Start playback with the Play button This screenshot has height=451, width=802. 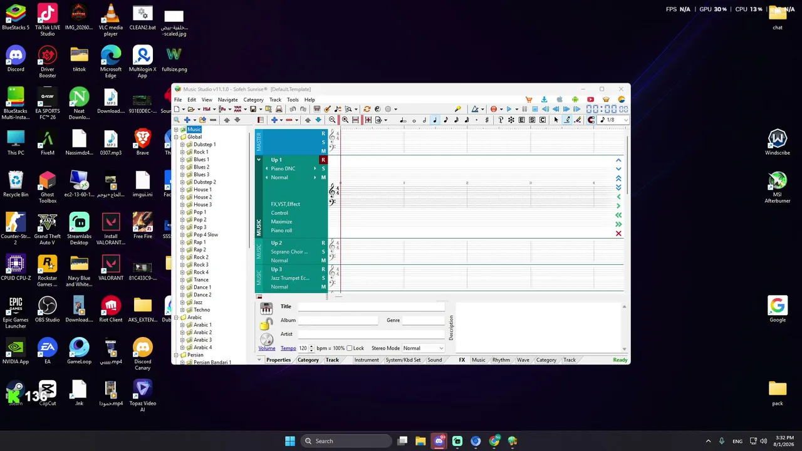point(509,109)
